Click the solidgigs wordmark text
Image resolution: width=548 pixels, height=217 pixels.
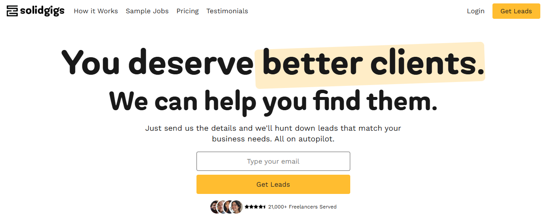[x=42, y=11]
